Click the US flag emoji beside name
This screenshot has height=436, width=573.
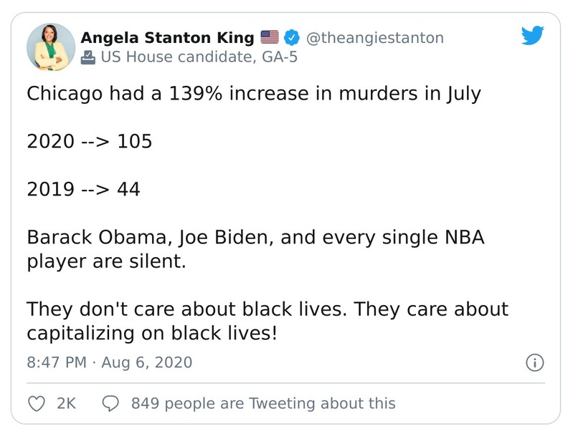pos(269,37)
